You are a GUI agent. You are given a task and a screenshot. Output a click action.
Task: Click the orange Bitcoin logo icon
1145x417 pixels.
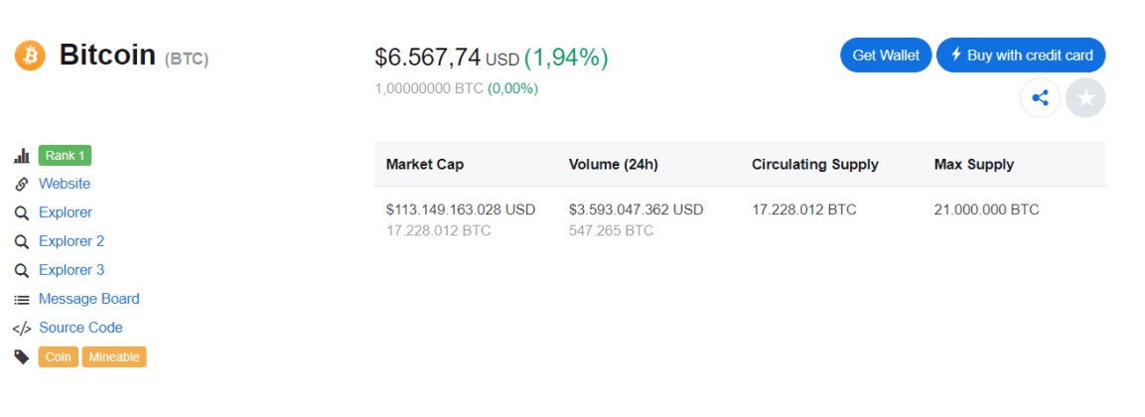[30, 56]
